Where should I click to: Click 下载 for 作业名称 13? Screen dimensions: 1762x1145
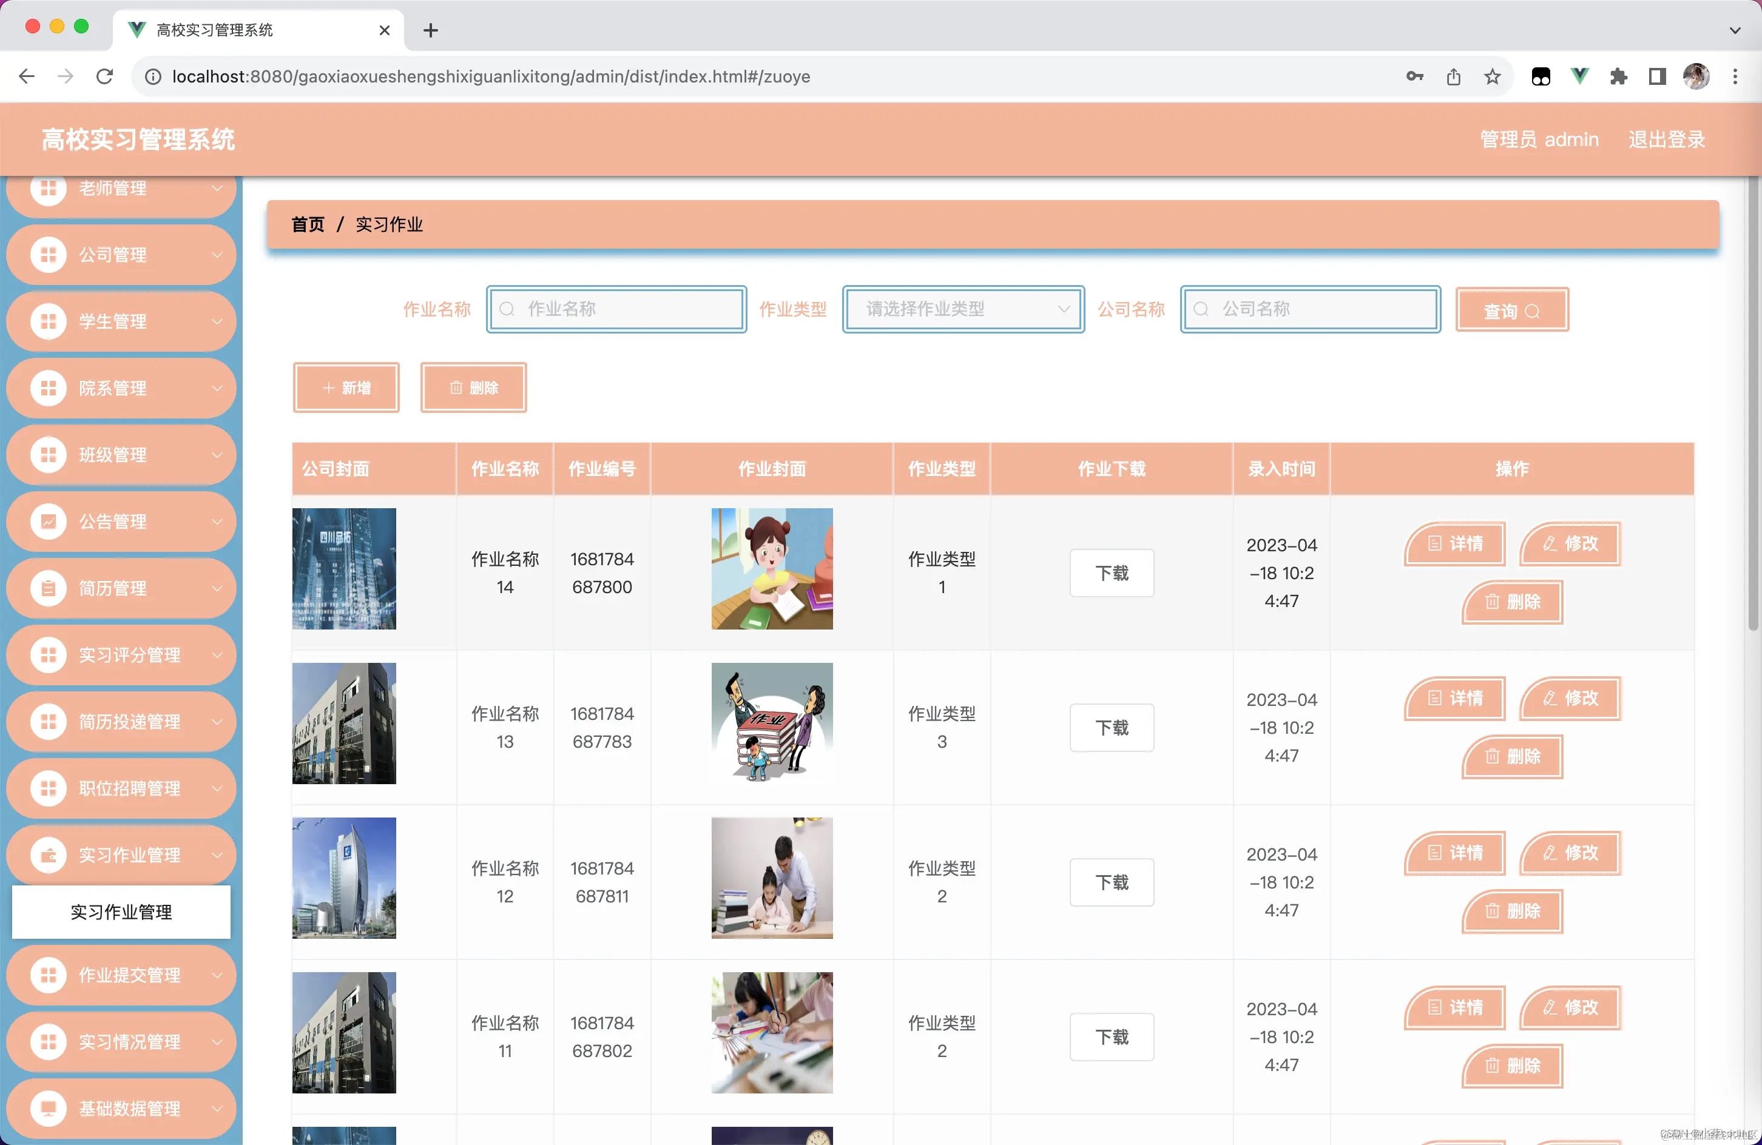1111,728
